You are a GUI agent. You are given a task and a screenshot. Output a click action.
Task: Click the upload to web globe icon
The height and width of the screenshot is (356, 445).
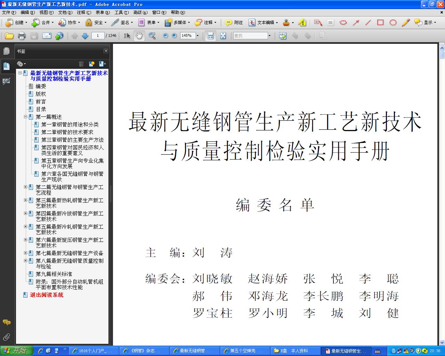point(59,36)
